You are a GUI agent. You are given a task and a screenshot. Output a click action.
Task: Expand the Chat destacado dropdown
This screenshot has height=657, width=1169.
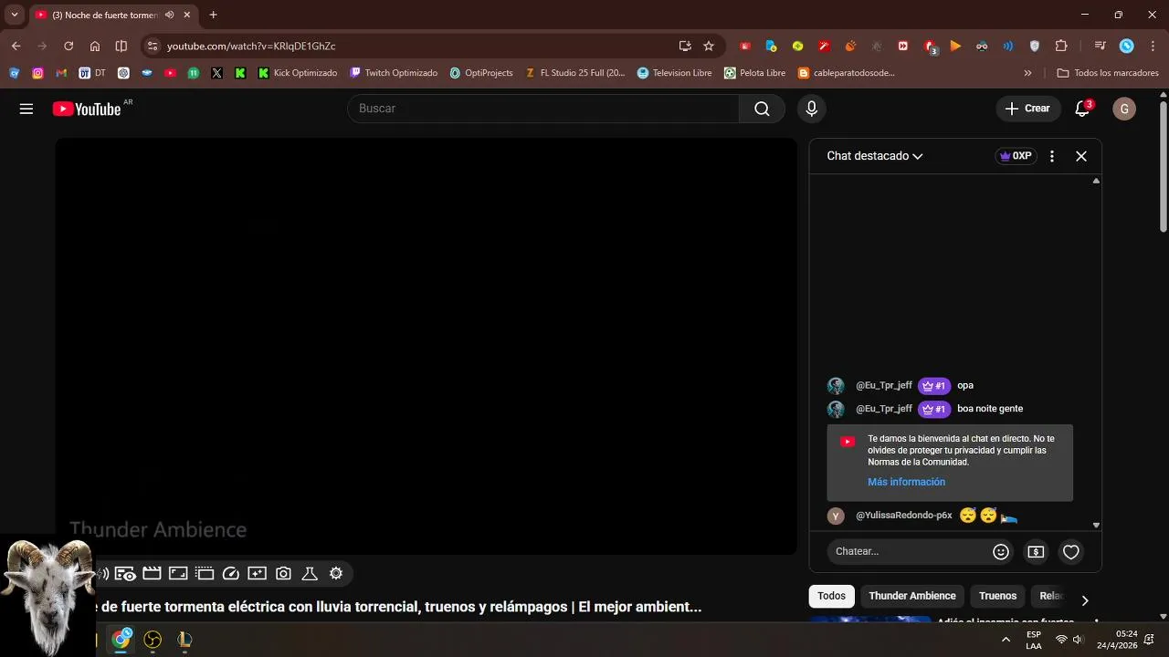pyautogui.click(x=875, y=156)
